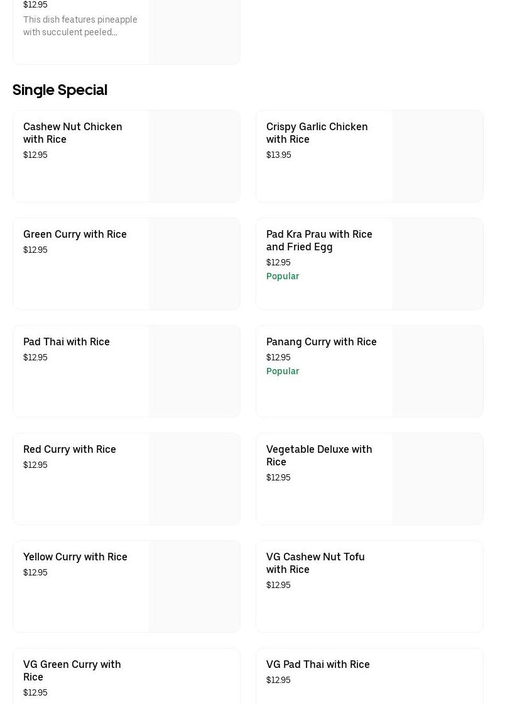Click the Red Curry image thumbnail
505x705 pixels.
coord(195,479)
